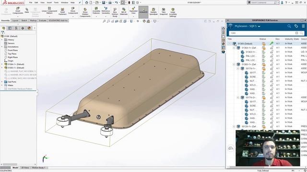The image size is (307, 172).
Task: Click the Search Commands box
Action: (263, 2)
